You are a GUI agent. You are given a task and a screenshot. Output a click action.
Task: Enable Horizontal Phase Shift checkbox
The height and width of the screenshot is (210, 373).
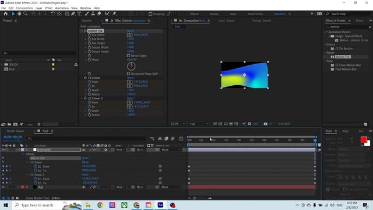pyautogui.click(x=128, y=73)
